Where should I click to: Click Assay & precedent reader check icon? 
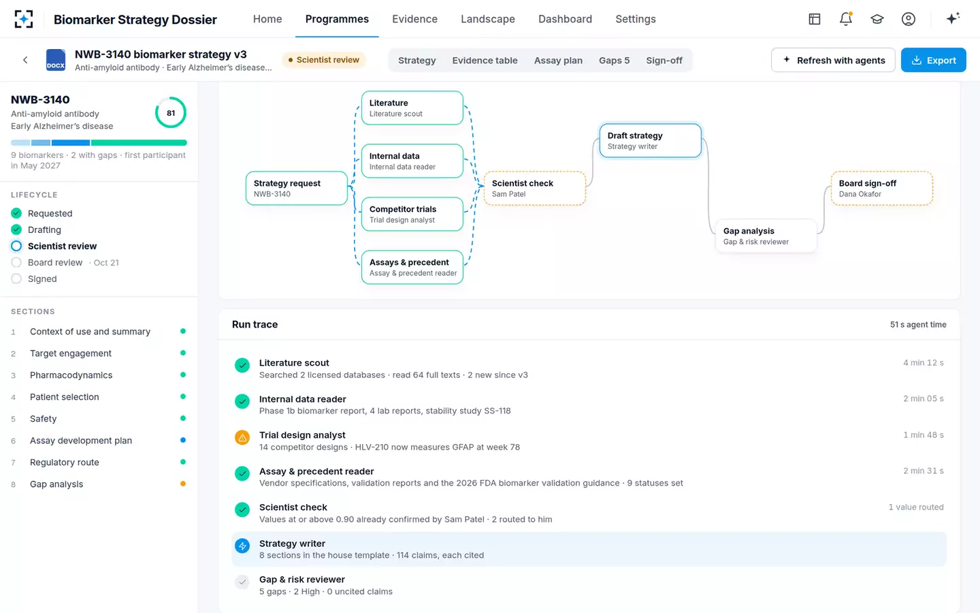point(242,474)
